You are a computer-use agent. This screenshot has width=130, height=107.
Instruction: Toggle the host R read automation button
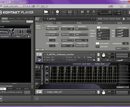125,6
